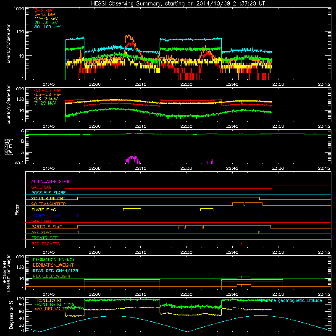Viewport: 336px width, 336px height.
Task: Click the 0.8-7 MeV legend entry
Action: pyautogui.click(x=46, y=99)
